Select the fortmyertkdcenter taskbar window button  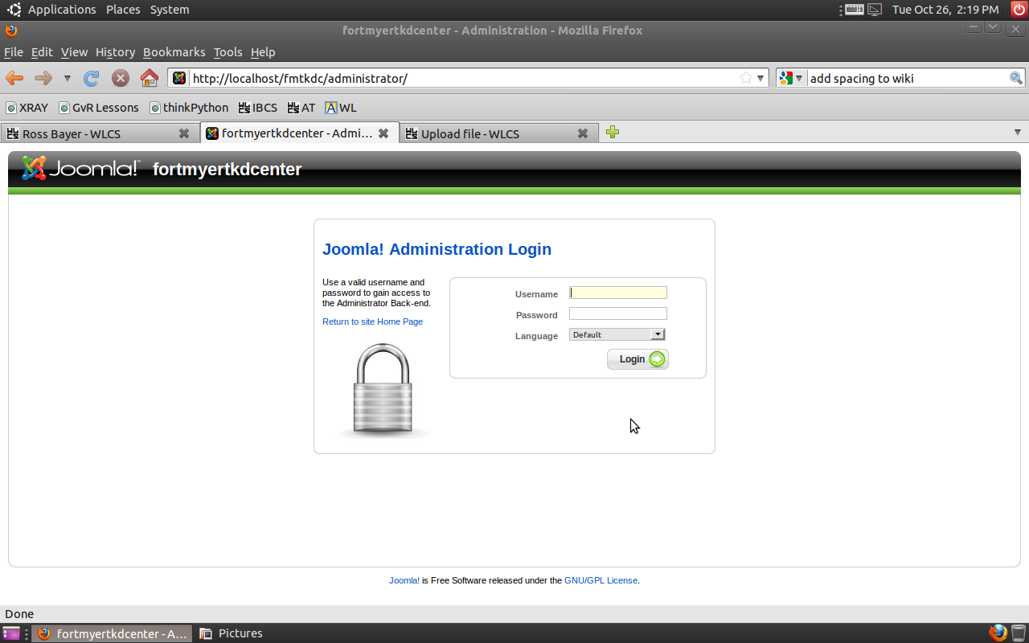click(112, 633)
